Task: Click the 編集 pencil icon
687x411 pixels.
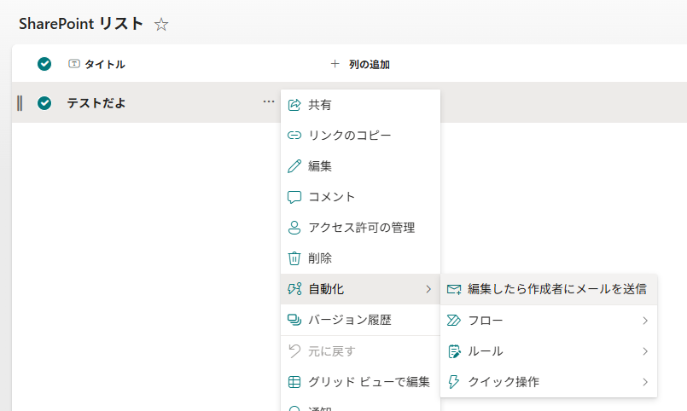Action: click(x=294, y=166)
